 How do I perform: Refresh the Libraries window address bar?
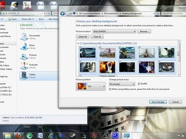click(x=48, y=13)
